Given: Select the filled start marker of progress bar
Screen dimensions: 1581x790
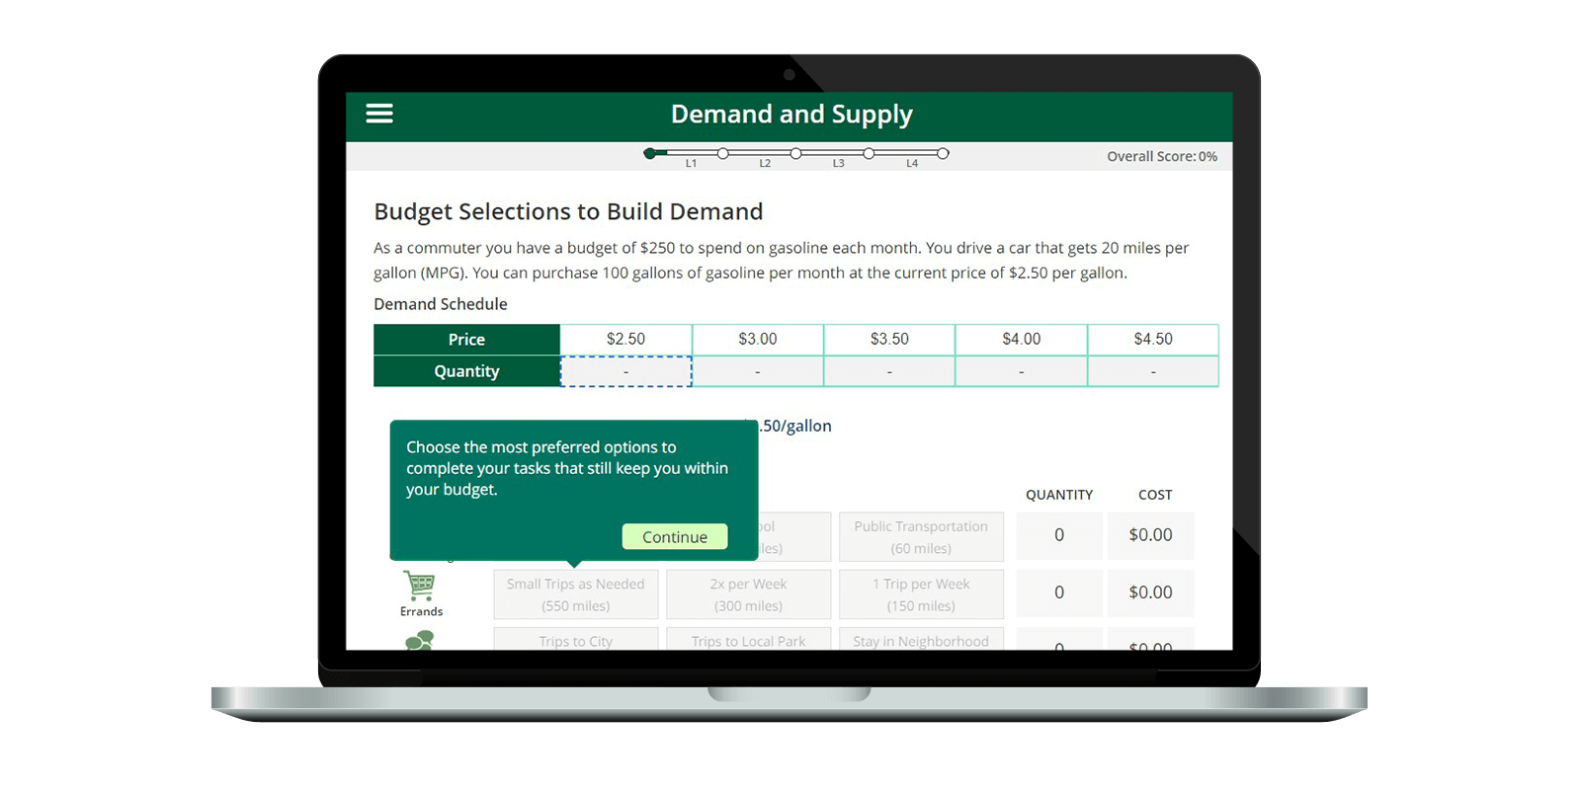Looking at the screenshot, I should [649, 153].
